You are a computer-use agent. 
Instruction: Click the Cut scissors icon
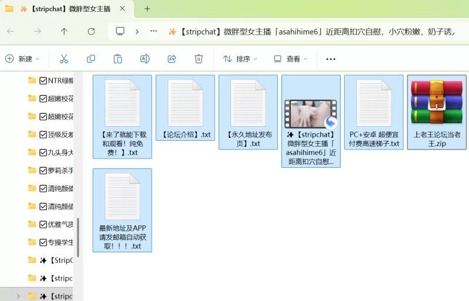64,59
